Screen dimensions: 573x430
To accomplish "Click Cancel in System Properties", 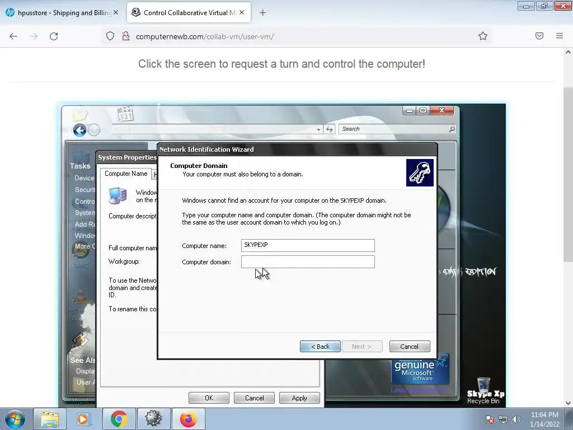I will (x=254, y=398).
